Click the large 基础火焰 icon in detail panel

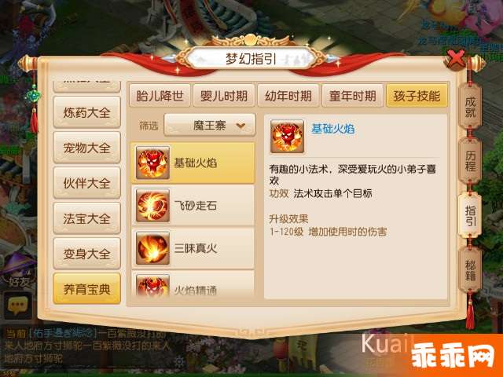click(287, 136)
